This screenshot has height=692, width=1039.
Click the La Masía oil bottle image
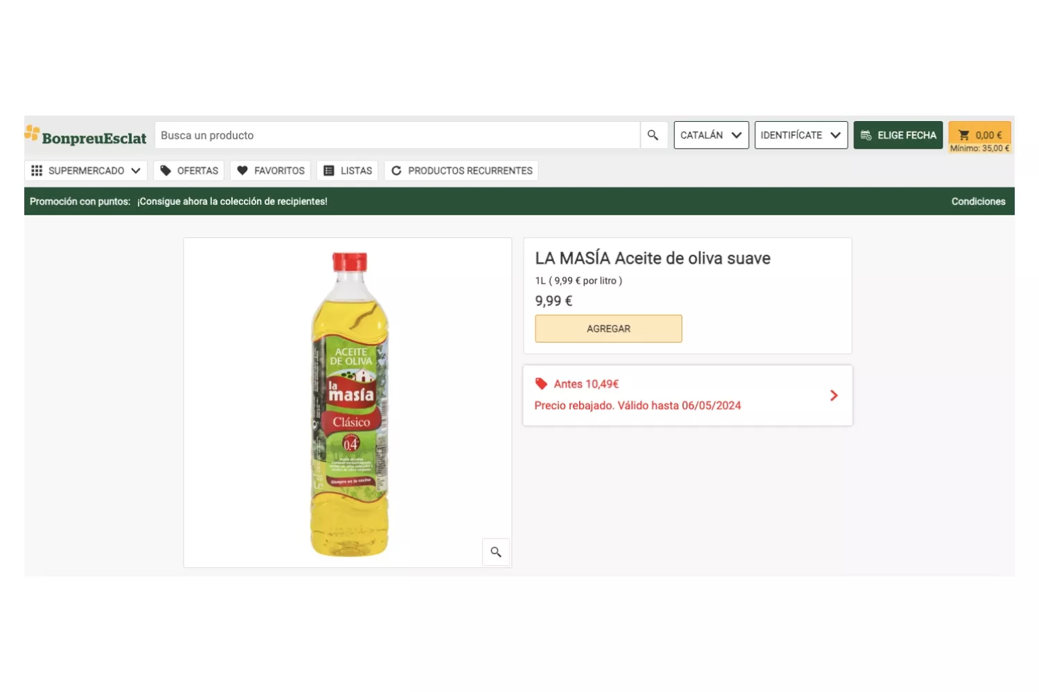pos(350,403)
